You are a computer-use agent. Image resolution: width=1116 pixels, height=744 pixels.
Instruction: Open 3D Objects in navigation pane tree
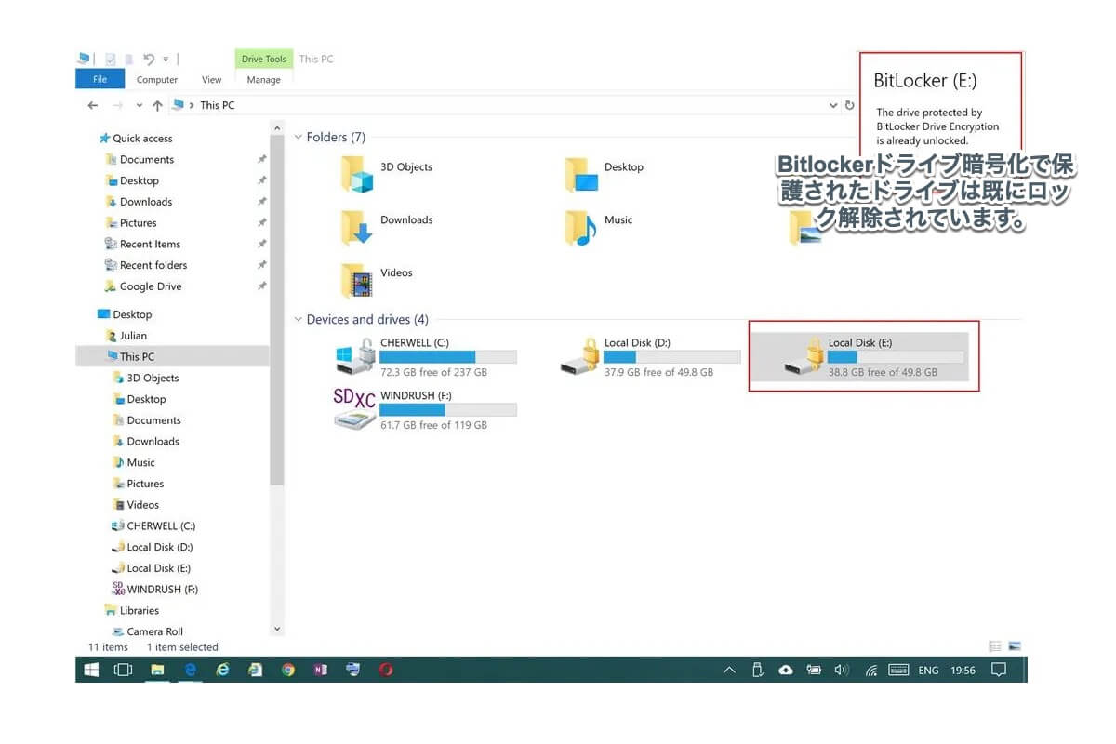153,379
